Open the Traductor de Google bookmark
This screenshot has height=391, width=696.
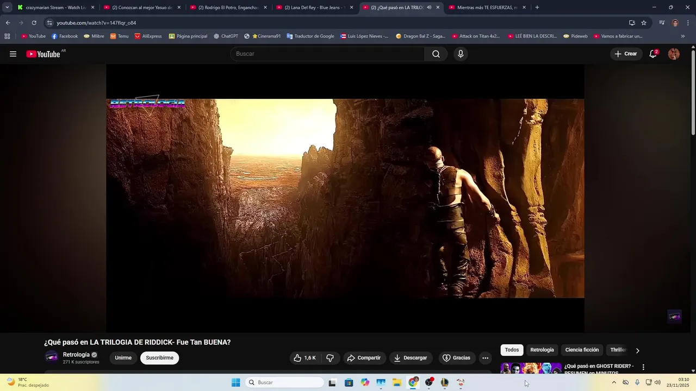(x=310, y=36)
